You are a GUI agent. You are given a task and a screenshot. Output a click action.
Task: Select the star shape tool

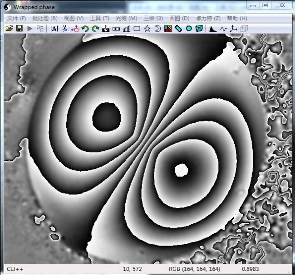[147, 29]
